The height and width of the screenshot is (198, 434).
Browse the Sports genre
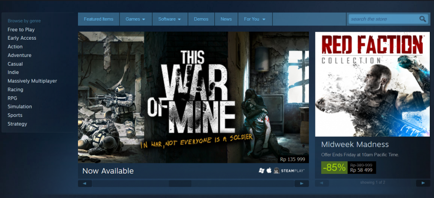pos(15,115)
